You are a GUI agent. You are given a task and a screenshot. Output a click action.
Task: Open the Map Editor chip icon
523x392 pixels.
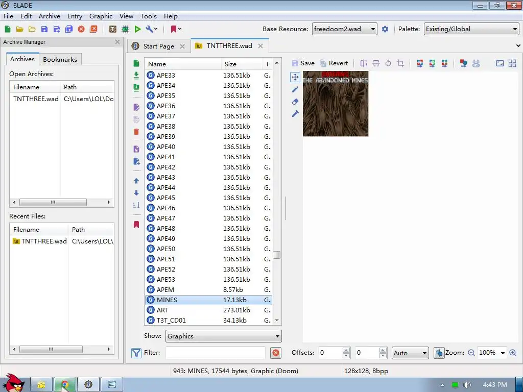(x=125, y=29)
